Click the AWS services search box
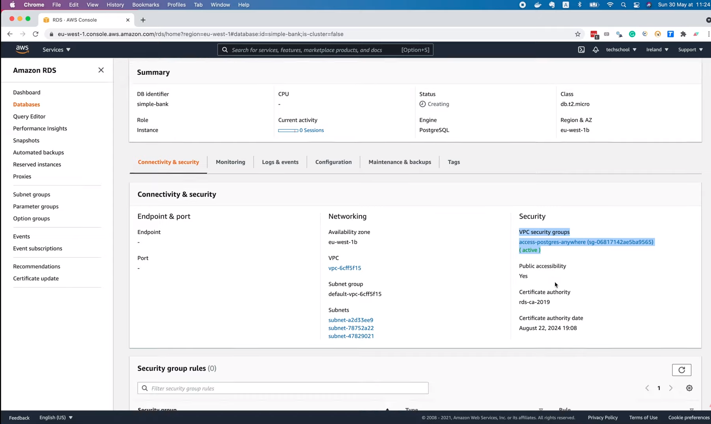Image resolution: width=711 pixels, height=424 pixels. point(325,50)
